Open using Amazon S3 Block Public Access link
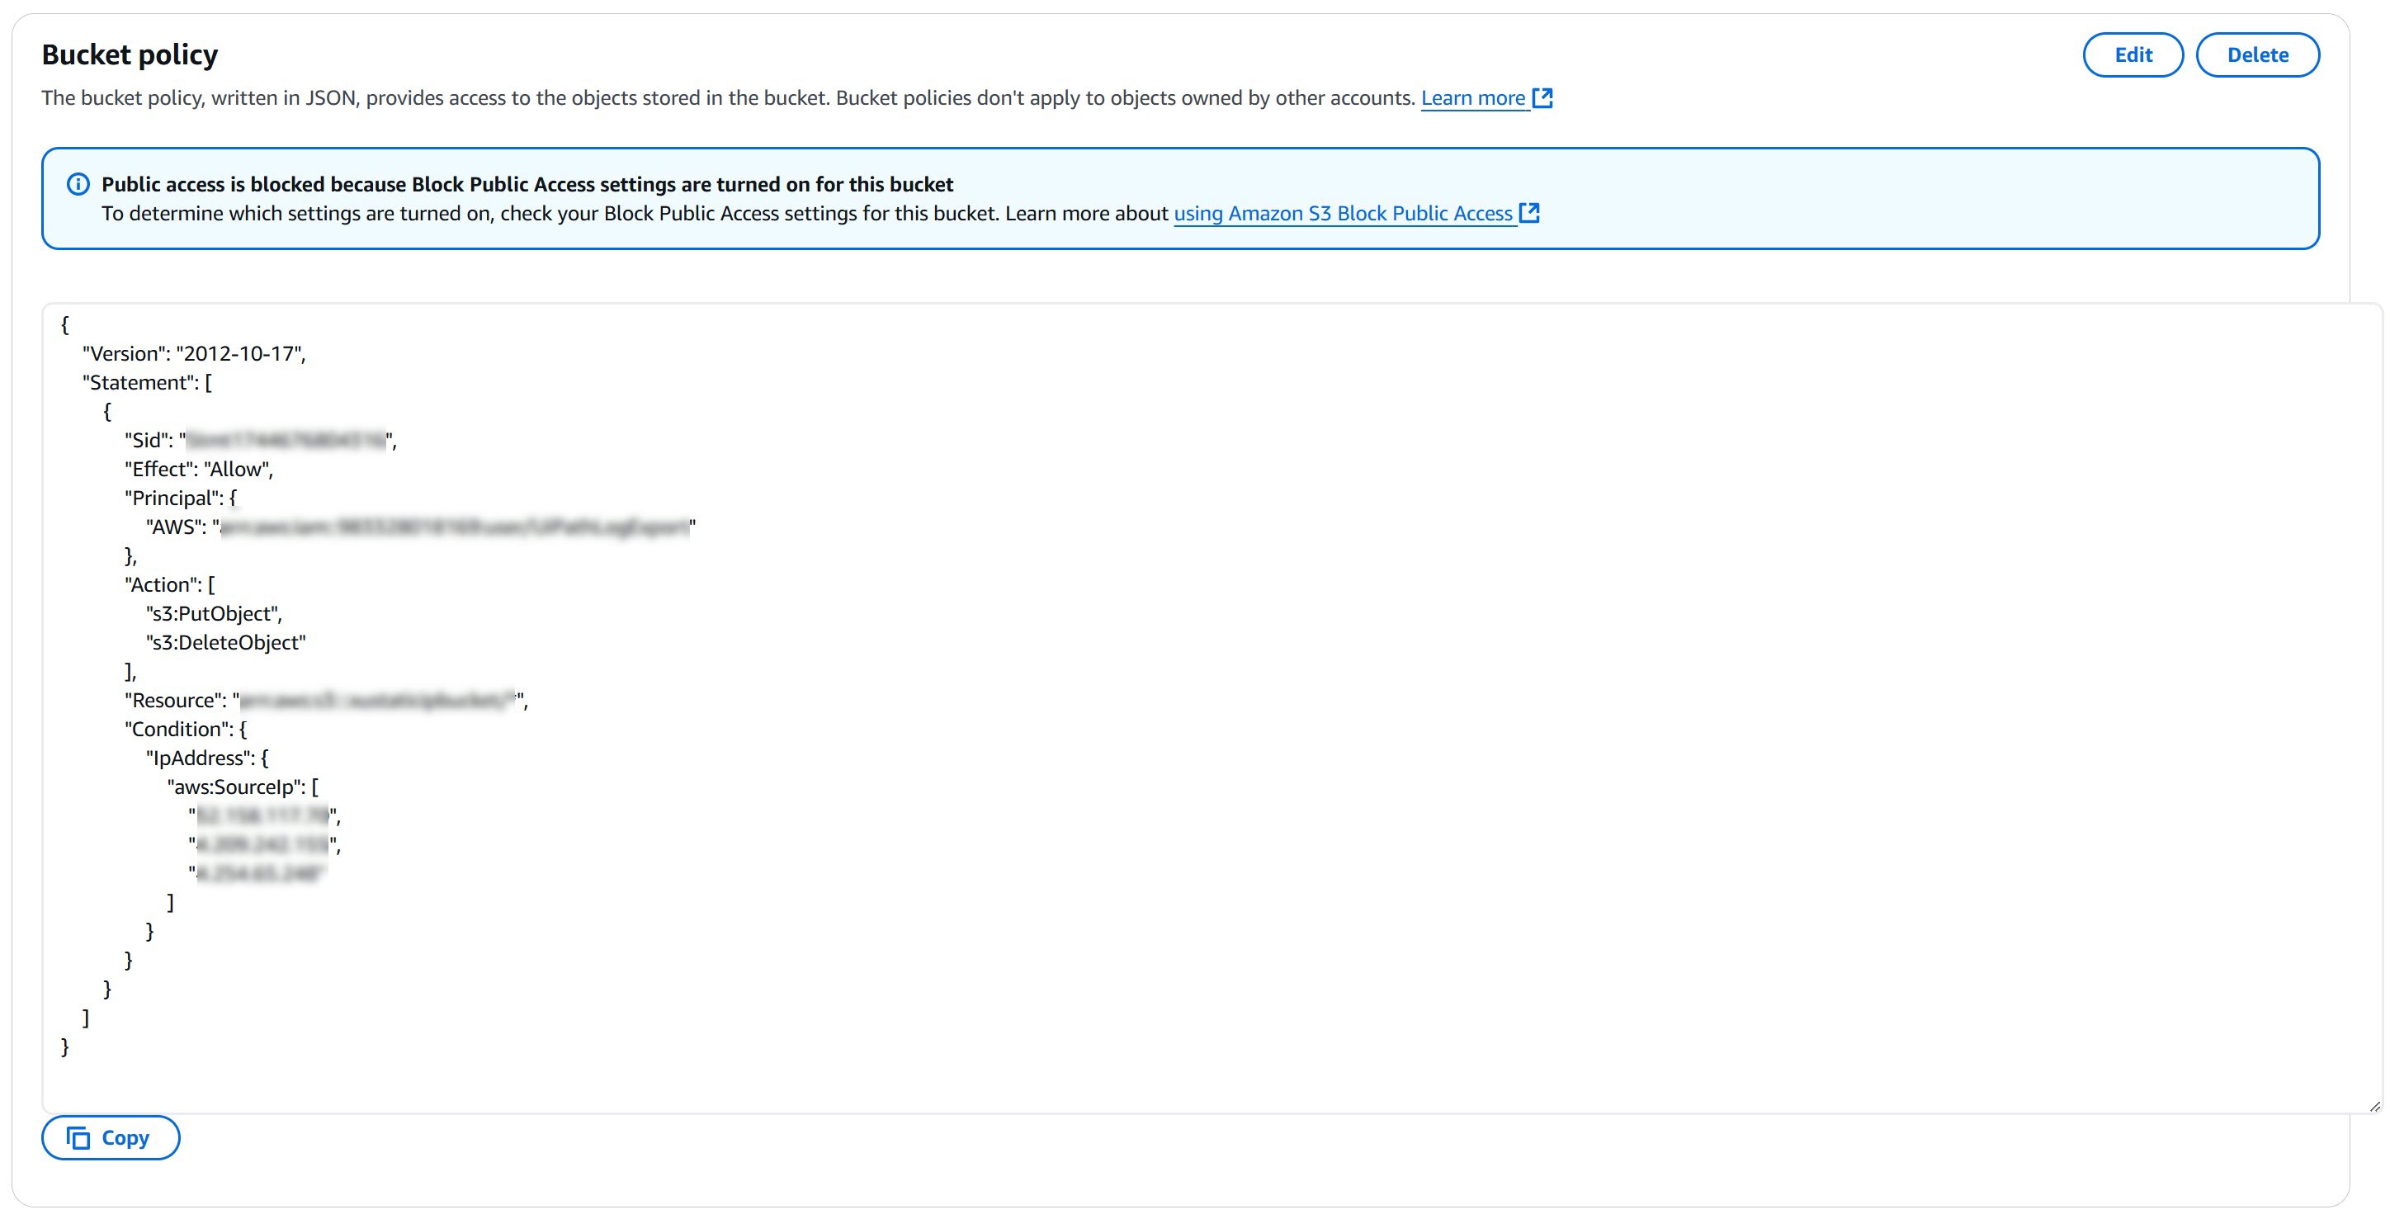Viewport: 2390px width, 1219px height. (1343, 214)
